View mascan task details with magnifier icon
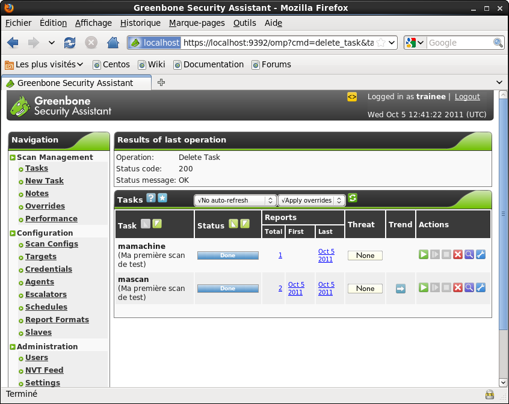 pos(469,287)
